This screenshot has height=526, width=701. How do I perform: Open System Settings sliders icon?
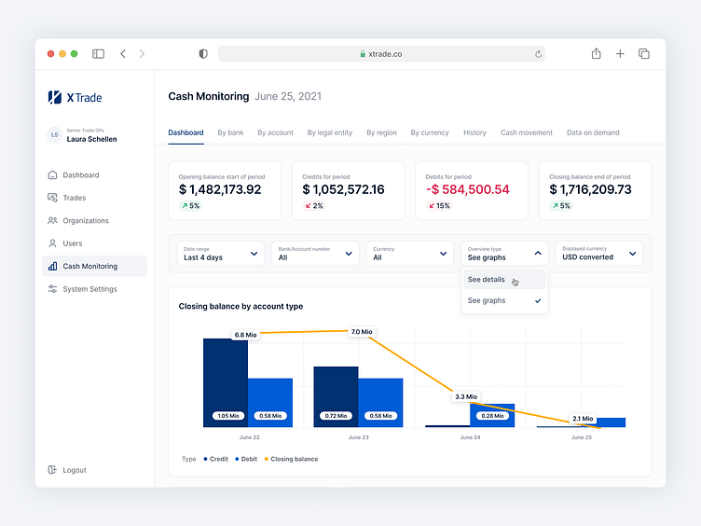tap(52, 289)
